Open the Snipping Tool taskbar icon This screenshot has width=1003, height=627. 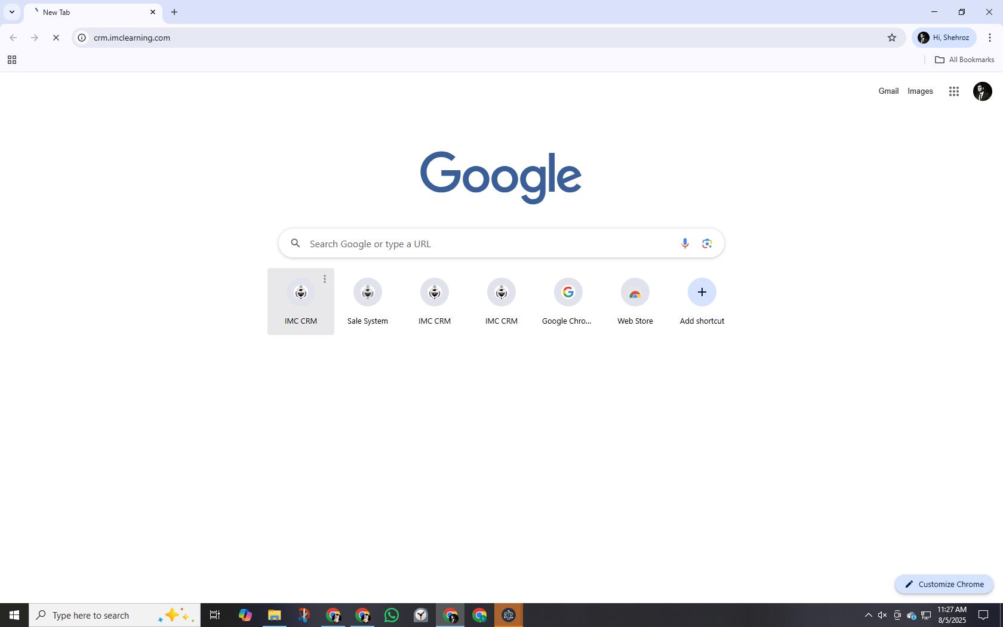[303, 615]
